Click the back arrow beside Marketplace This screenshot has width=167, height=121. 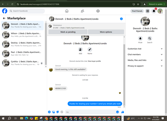pyautogui.click(x=4, y=18)
